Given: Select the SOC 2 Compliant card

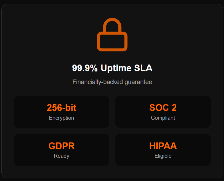Looking at the screenshot, I should [163, 112].
